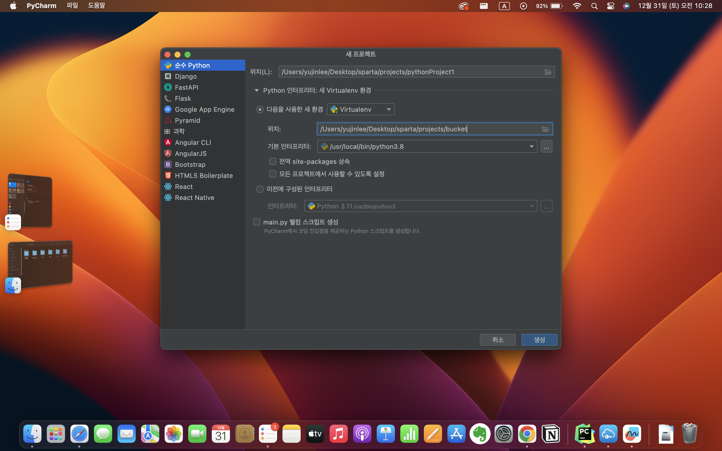The width and height of the screenshot is (722, 451).
Task: Select Flask in the project list
Action: [x=203, y=98]
